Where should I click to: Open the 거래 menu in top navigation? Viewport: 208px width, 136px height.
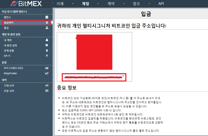[x=60, y=4]
